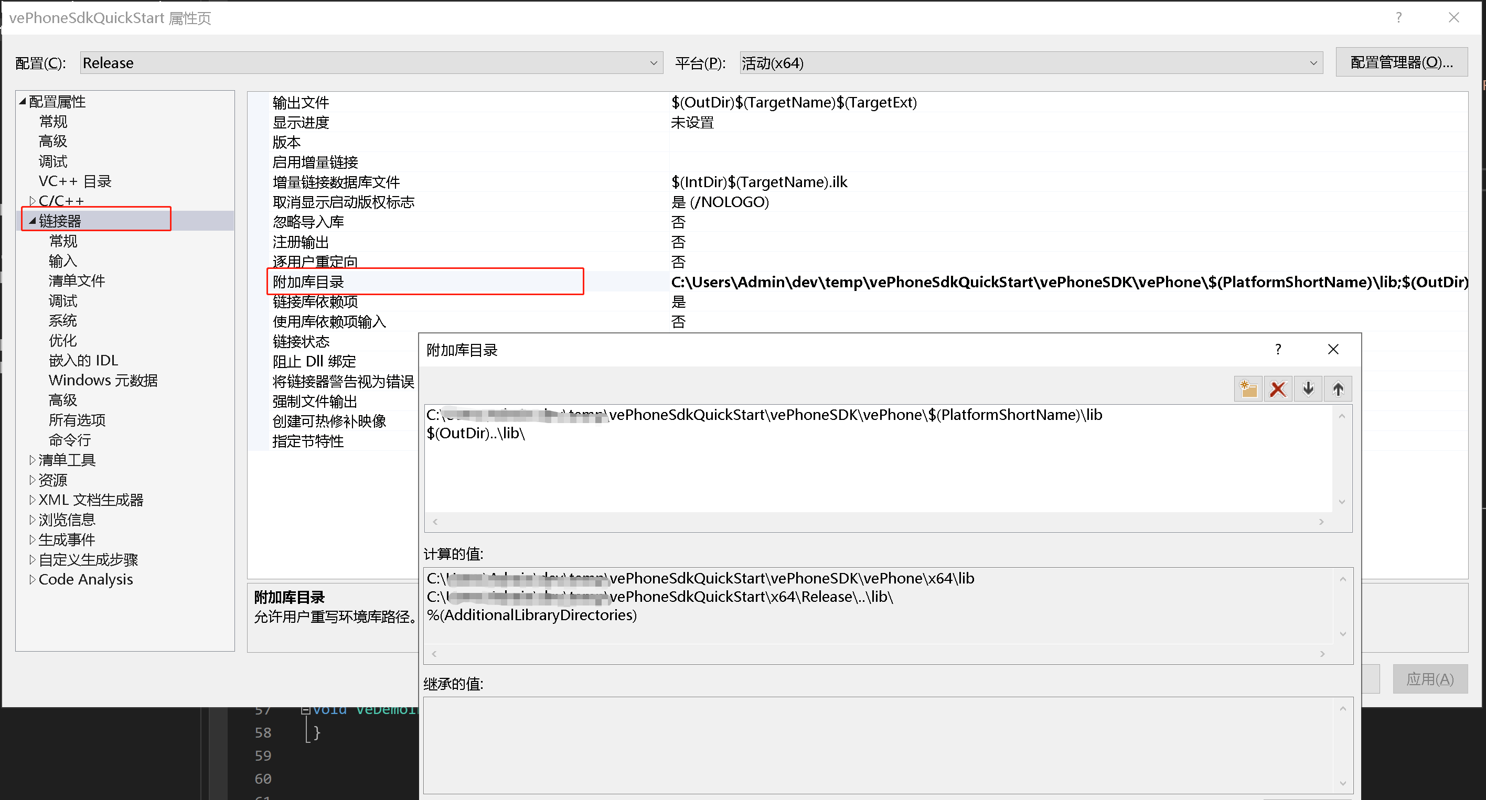Open the 配置 Release dropdown
This screenshot has height=800, width=1486.
(653, 63)
